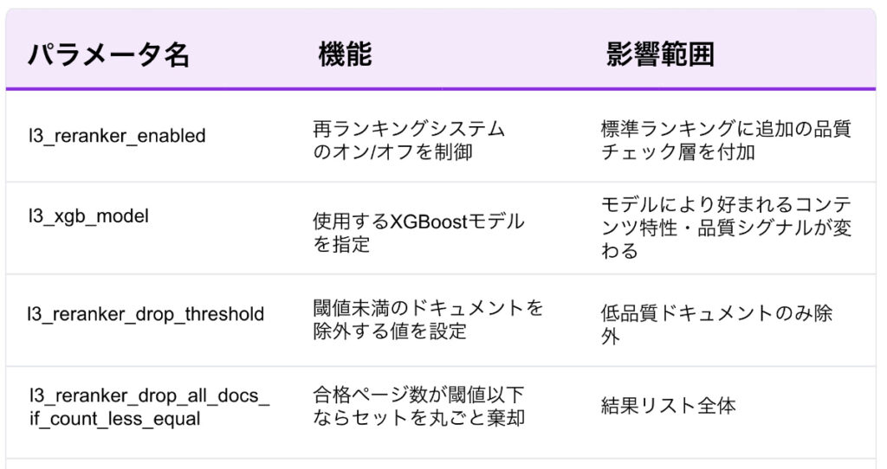Image resolution: width=887 pixels, height=469 pixels.
Task: Select the l3_xgb_model parameter cell
Action: (87, 216)
